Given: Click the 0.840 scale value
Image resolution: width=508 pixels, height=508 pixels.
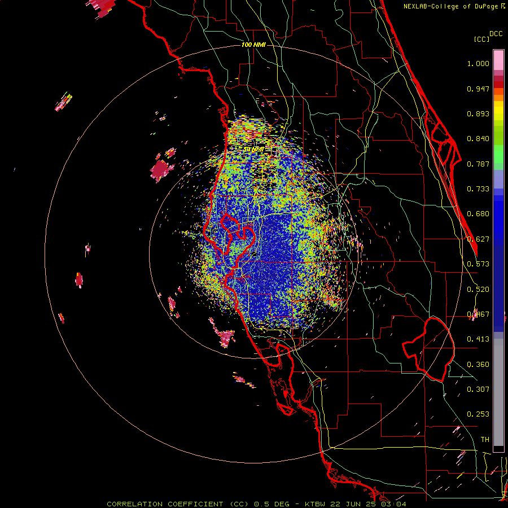Looking at the screenshot, I should pos(478,139).
